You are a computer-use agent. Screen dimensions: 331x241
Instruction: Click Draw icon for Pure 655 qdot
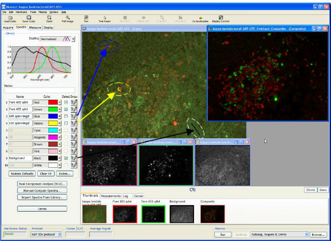point(74,109)
